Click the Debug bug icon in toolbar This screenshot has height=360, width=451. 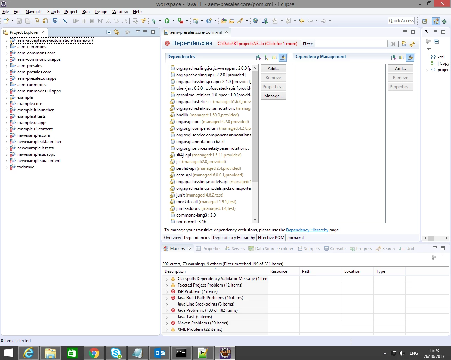click(154, 21)
